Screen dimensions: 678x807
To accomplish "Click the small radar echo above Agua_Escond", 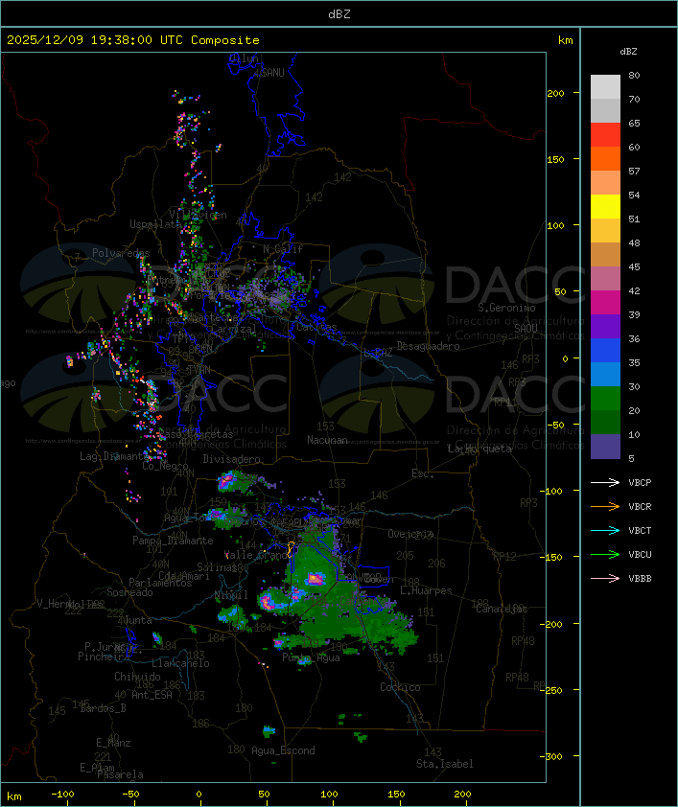I will coord(269,730).
